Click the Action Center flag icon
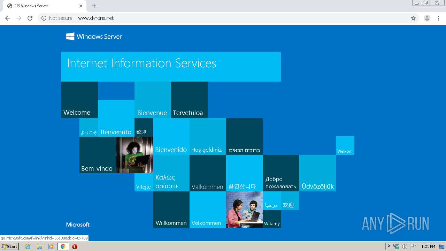This screenshot has width=446, height=251. pos(413,246)
